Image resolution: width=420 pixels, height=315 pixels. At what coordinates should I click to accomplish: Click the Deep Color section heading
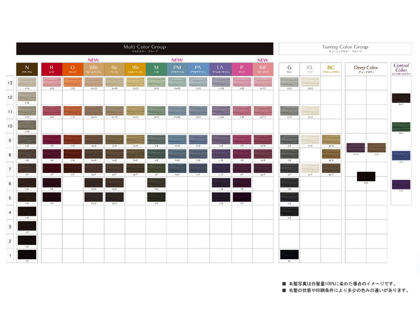365,69
